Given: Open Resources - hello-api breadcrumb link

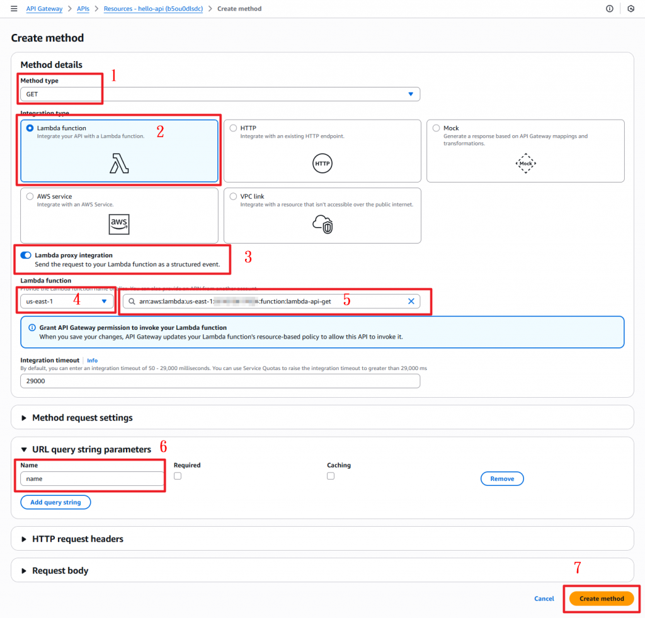Looking at the screenshot, I should (153, 9).
